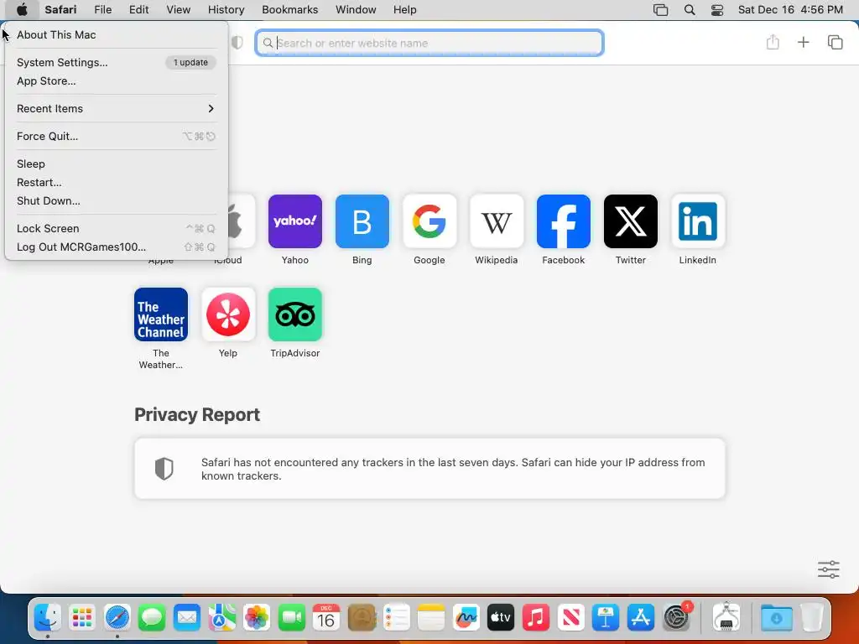Open TripAdvisor favorite tile
This screenshot has width=859, height=644.
[x=294, y=314]
